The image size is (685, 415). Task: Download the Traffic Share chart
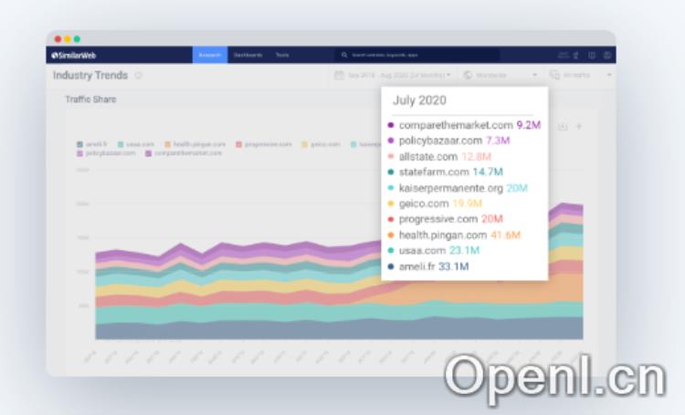[x=563, y=127]
